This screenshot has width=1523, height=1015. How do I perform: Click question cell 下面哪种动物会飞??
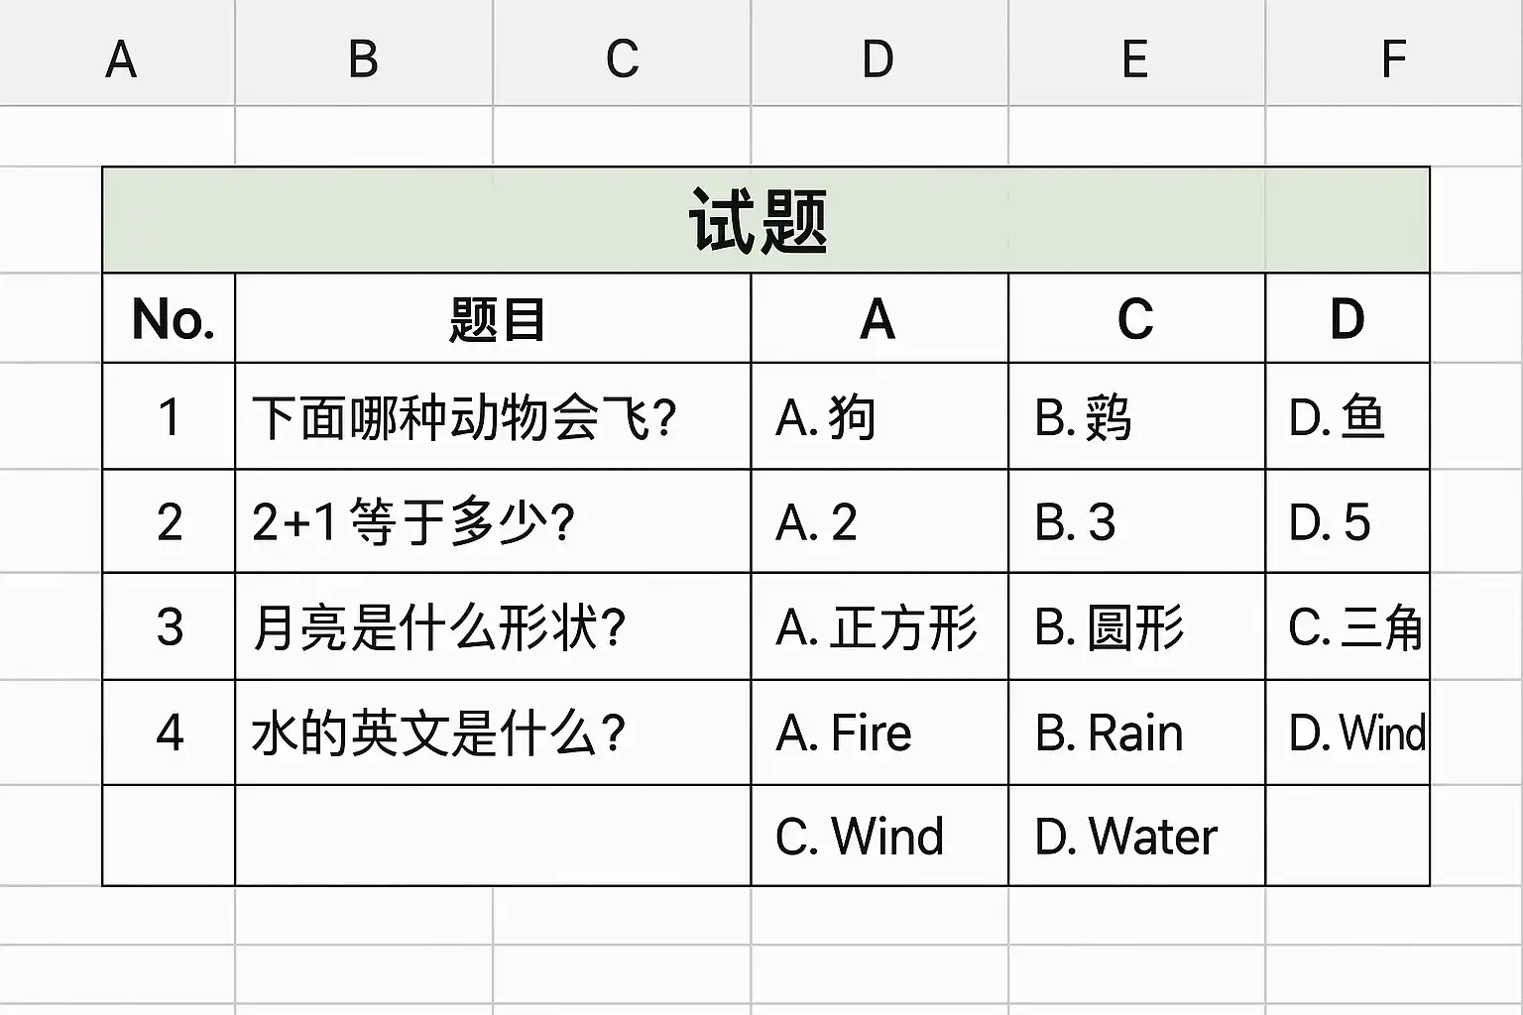tap(493, 416)
